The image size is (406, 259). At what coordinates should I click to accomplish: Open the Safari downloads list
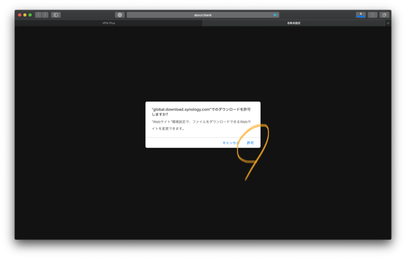click(x=360, y=15)
